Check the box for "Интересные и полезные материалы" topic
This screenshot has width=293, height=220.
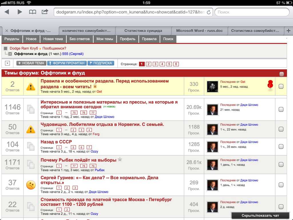[x=281, y=109]
